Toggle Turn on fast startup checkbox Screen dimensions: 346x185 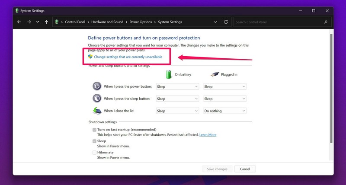94,130
